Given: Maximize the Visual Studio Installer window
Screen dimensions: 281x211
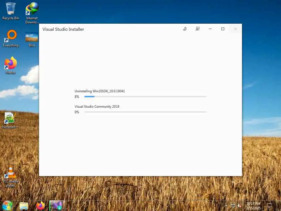Looking at the screenshot, I should tap(223, 29).
